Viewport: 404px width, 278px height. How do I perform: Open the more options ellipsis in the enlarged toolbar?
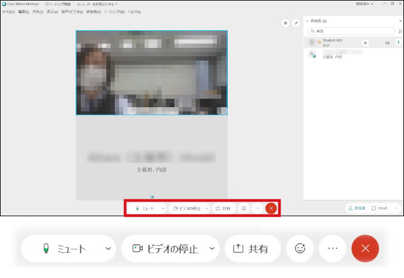pyautogui.click(x=332, y=248)
